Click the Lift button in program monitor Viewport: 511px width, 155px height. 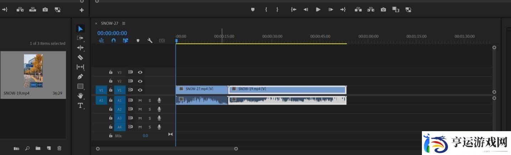(358, 10)
